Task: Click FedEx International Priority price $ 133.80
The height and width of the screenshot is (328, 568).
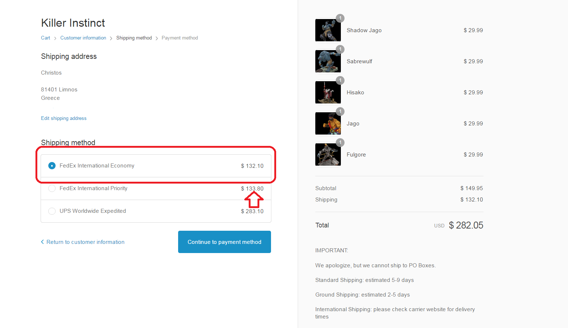Action: [252, 189]
